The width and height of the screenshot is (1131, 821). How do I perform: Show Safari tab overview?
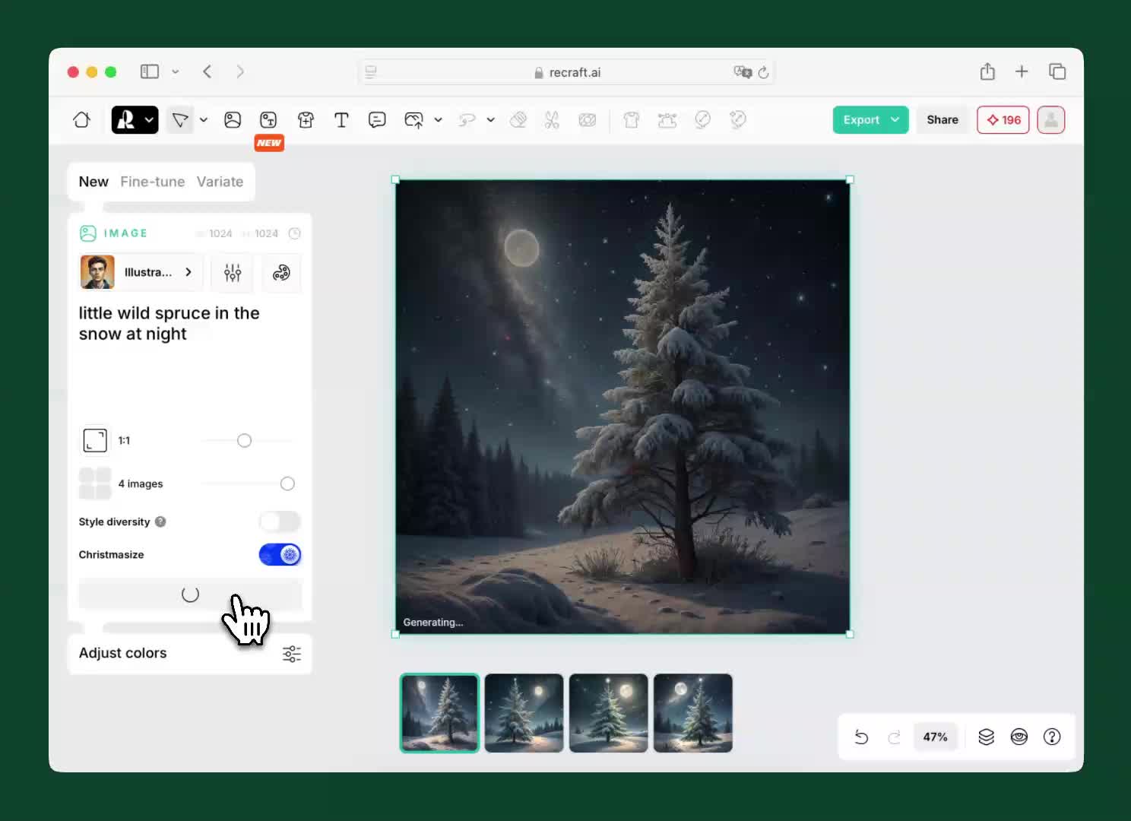(x=1057, y=71)
